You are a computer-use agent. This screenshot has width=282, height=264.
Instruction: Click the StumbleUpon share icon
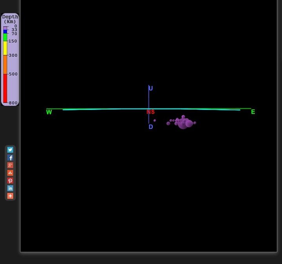click(x=10, y=173)
